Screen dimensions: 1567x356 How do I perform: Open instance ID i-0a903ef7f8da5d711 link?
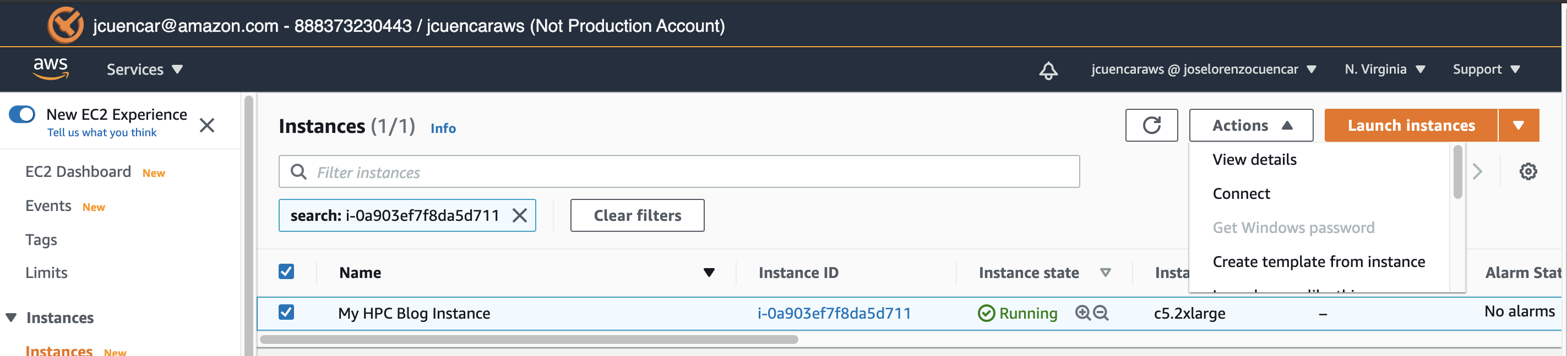pos(834,313)
